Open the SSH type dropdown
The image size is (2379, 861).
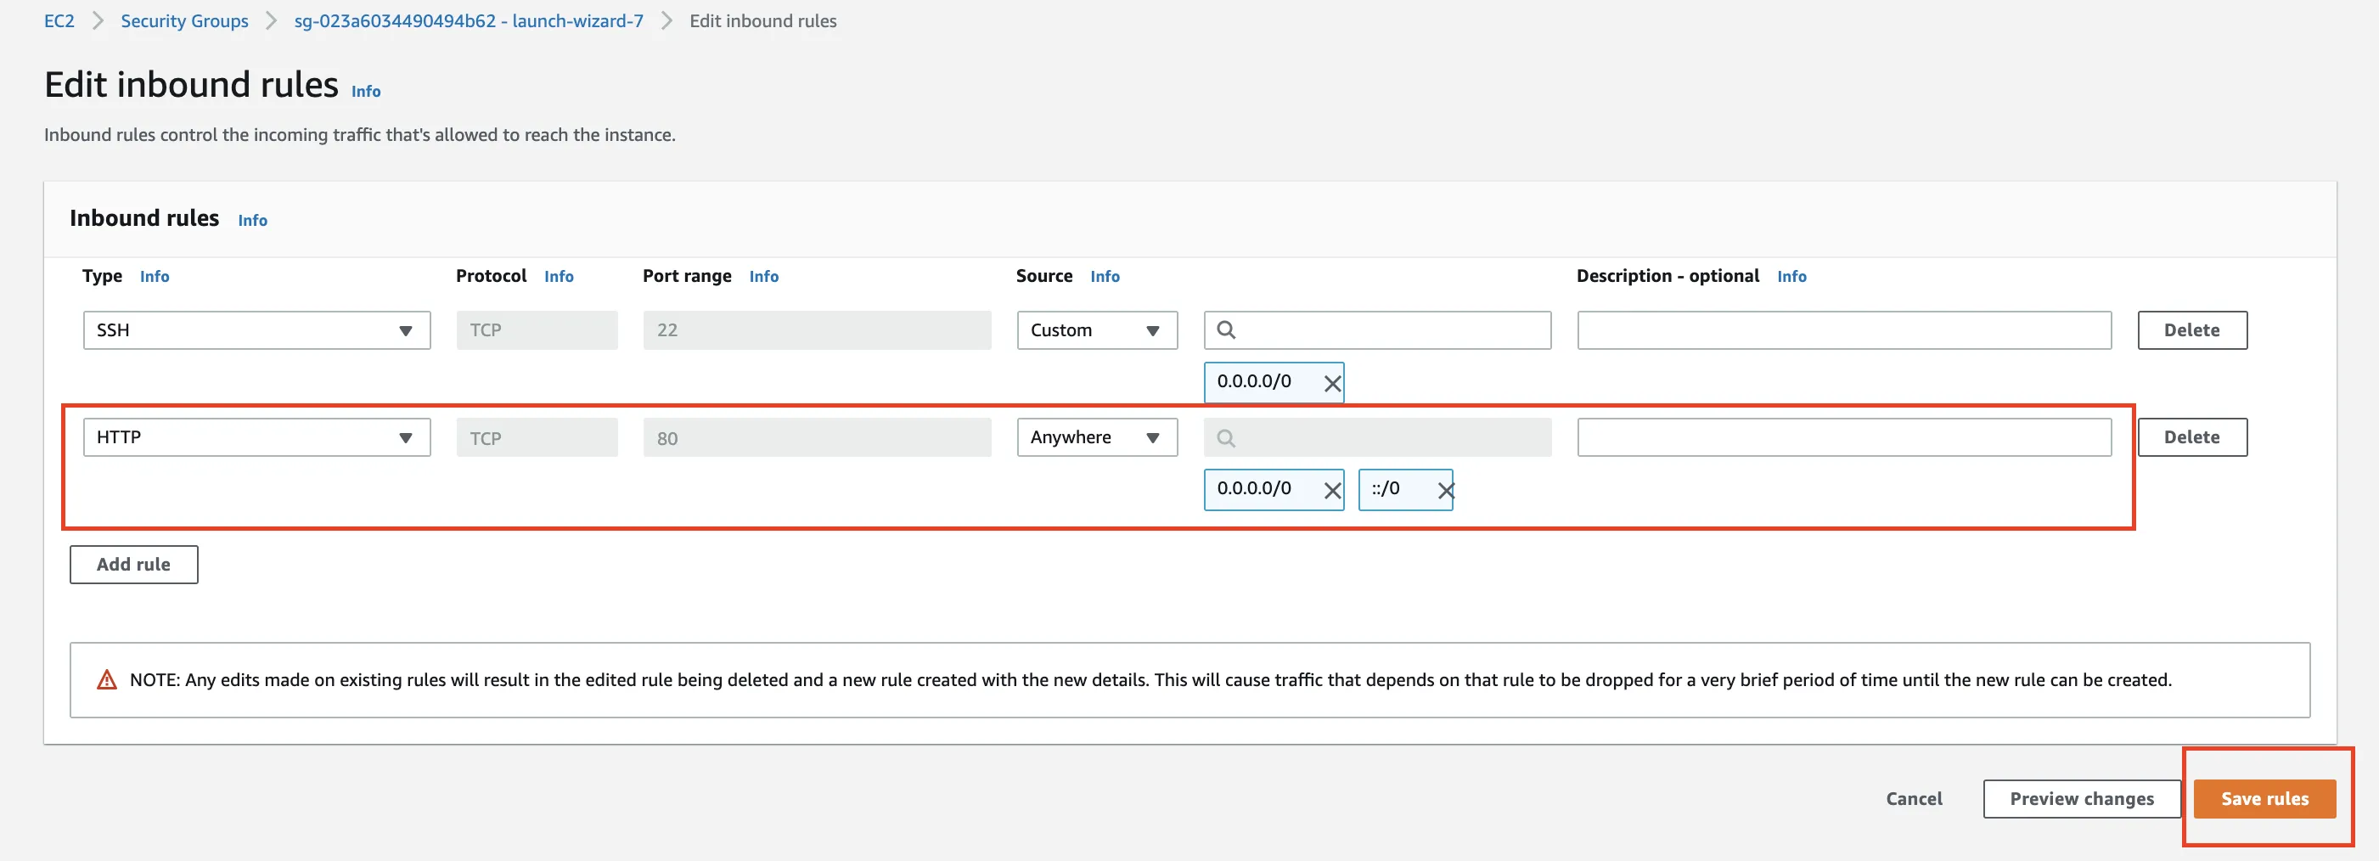pos(256,330)
